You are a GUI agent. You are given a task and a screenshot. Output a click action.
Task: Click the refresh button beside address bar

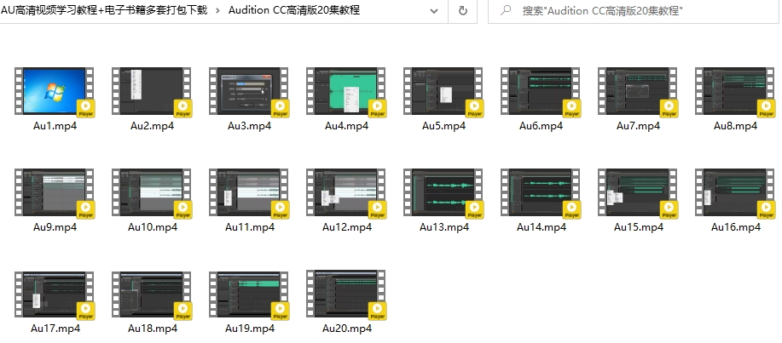tap(462, 11)
